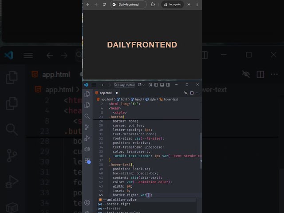Open the browser Extensions puzzle icon

[x=153, y=4]
